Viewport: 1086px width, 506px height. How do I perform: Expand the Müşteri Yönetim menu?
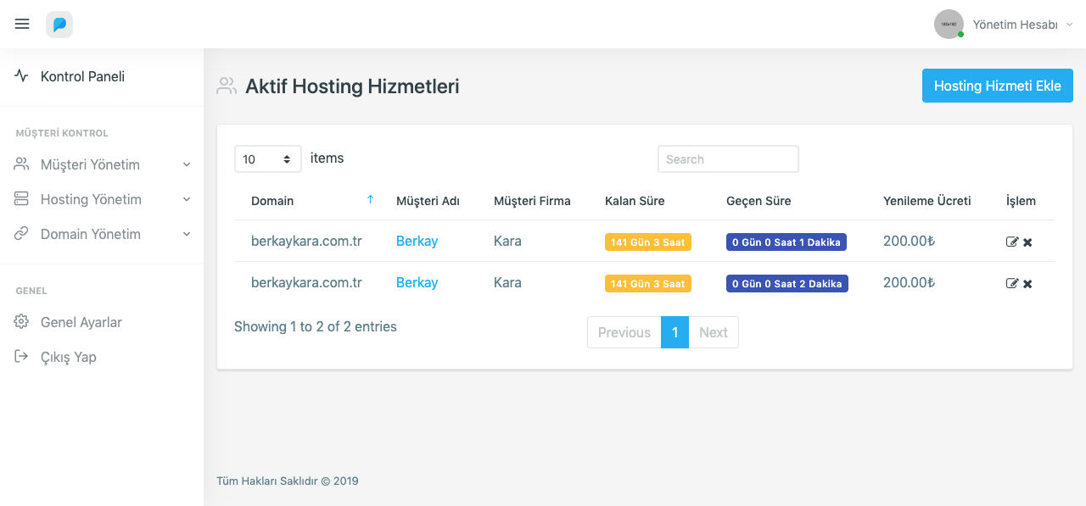102,164
